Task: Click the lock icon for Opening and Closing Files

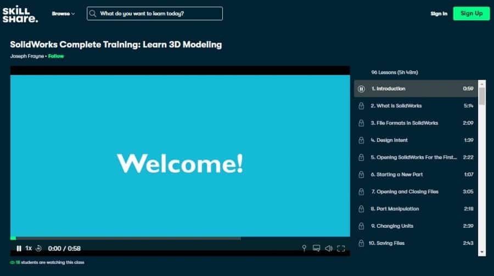Action: coord(361,192)
